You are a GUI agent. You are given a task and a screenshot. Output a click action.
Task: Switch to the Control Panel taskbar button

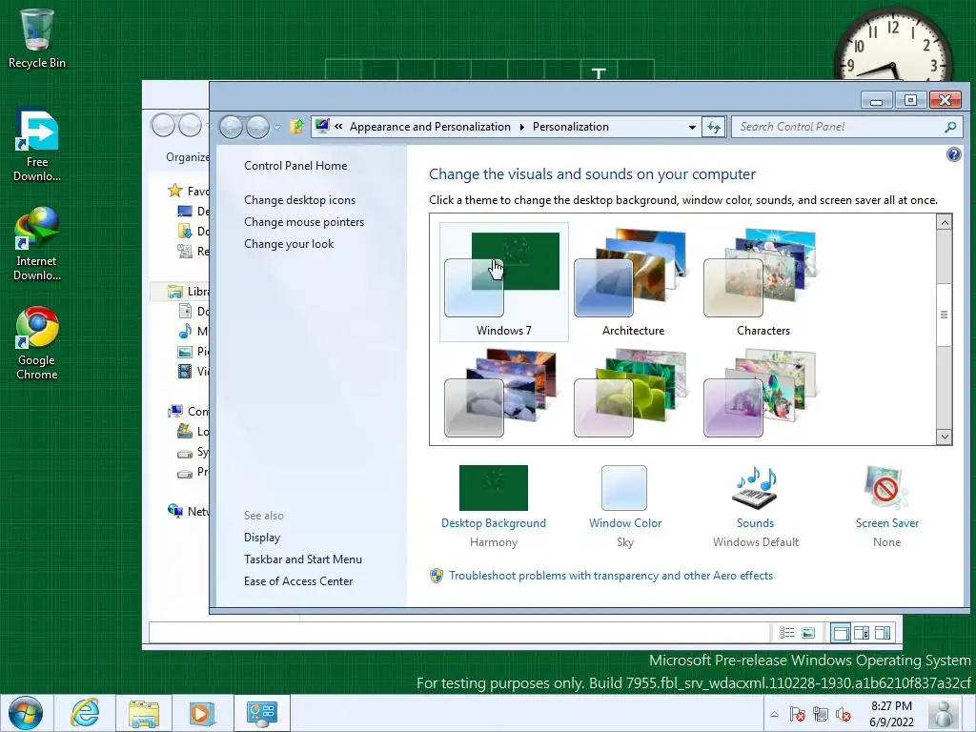pos(261,713)
